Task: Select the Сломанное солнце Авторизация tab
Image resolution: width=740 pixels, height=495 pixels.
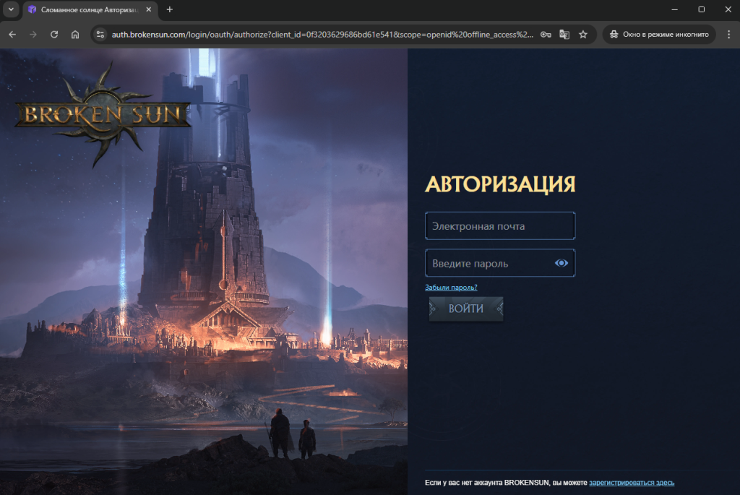Action: click(x=90, y=9)
